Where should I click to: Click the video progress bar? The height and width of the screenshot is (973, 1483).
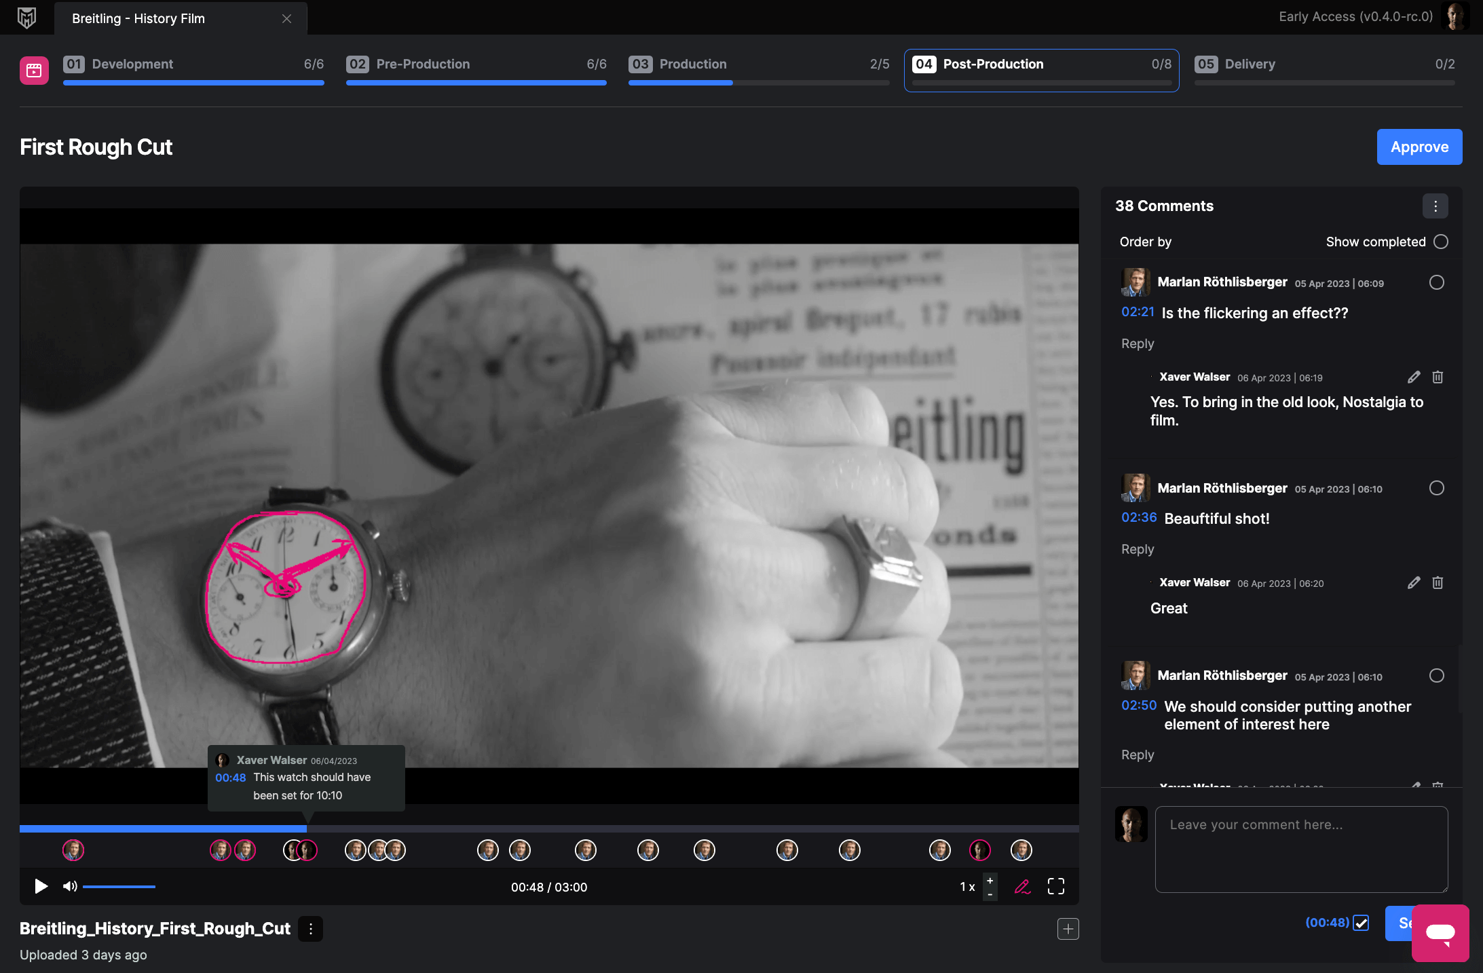[549, 828]
